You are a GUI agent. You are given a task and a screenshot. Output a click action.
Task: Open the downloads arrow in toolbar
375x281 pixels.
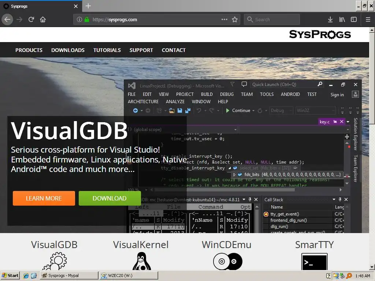330,19
